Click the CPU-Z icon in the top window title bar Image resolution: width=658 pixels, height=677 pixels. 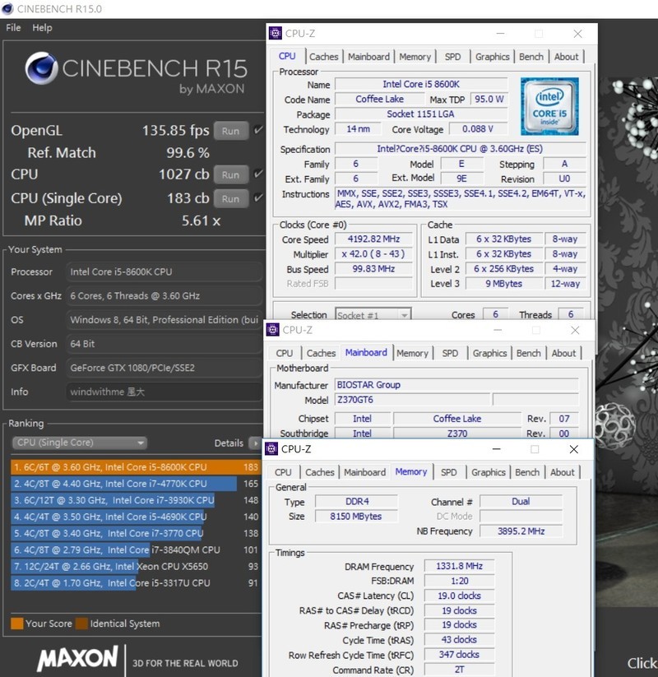click(276, 34)
